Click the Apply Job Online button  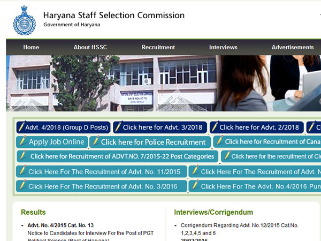52,142
